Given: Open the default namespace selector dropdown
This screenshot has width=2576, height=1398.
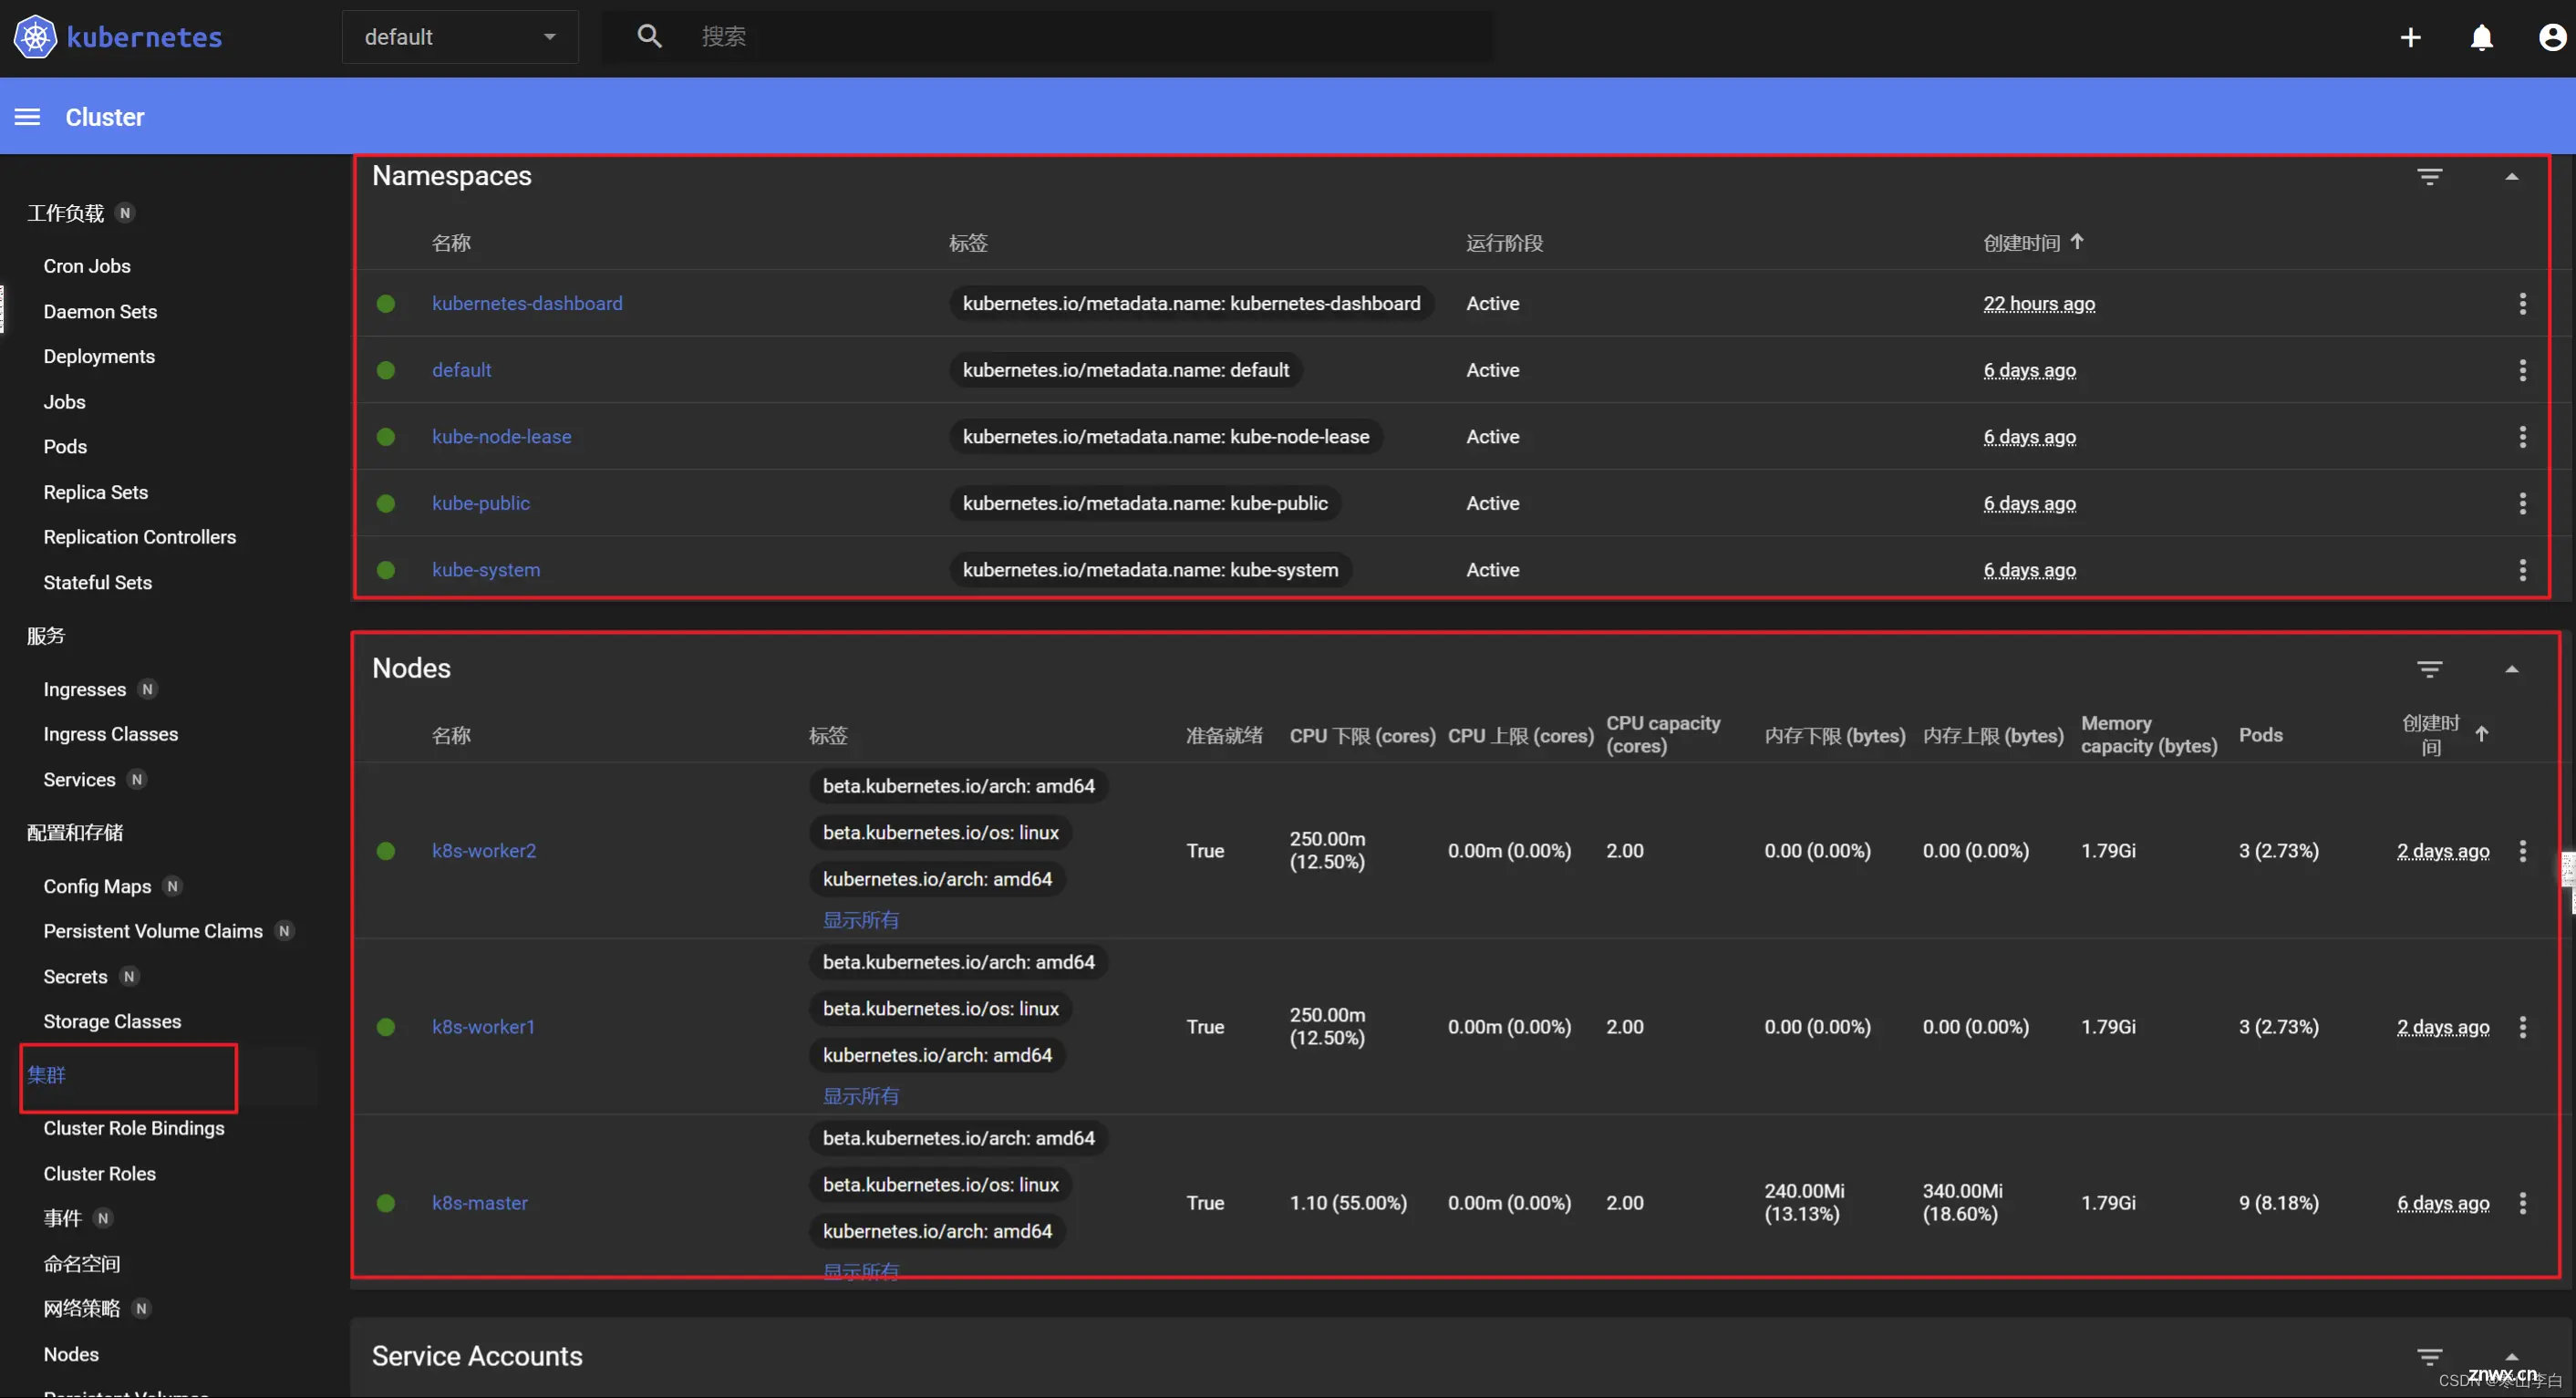Looking at the screenshot, I should point(460,37).
